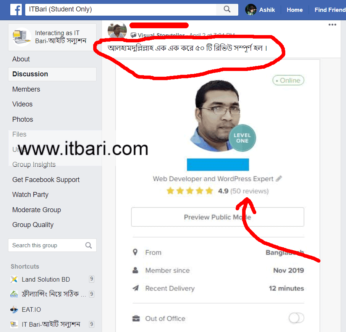Viewport: 346px width, 332px height.
Task: Click the Level One badge on profile photo
Action: [x=242, y=138]
